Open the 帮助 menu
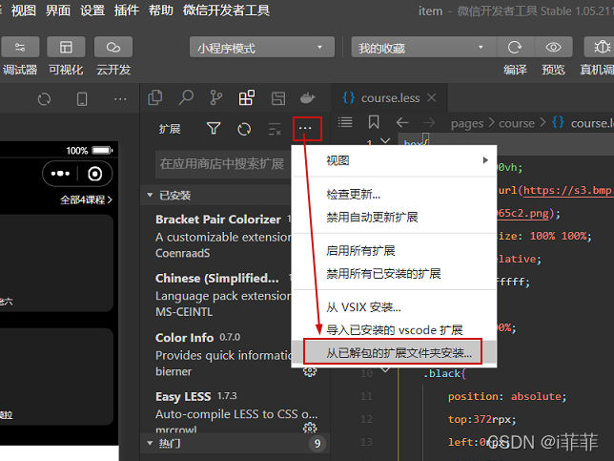Viewport: 614px width, 461px height. point(160,10)
